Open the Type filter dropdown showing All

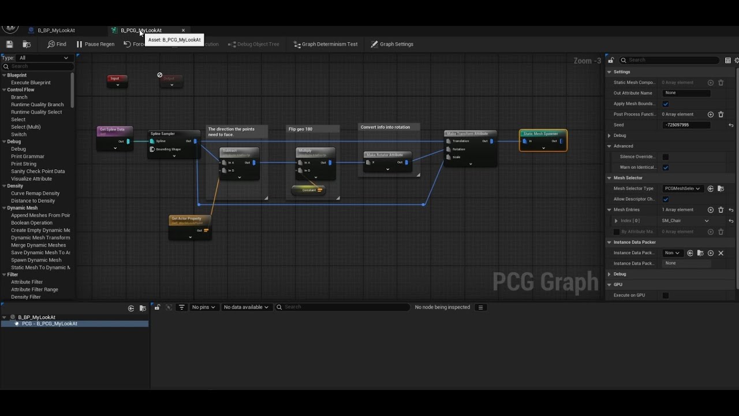[44, 58]
